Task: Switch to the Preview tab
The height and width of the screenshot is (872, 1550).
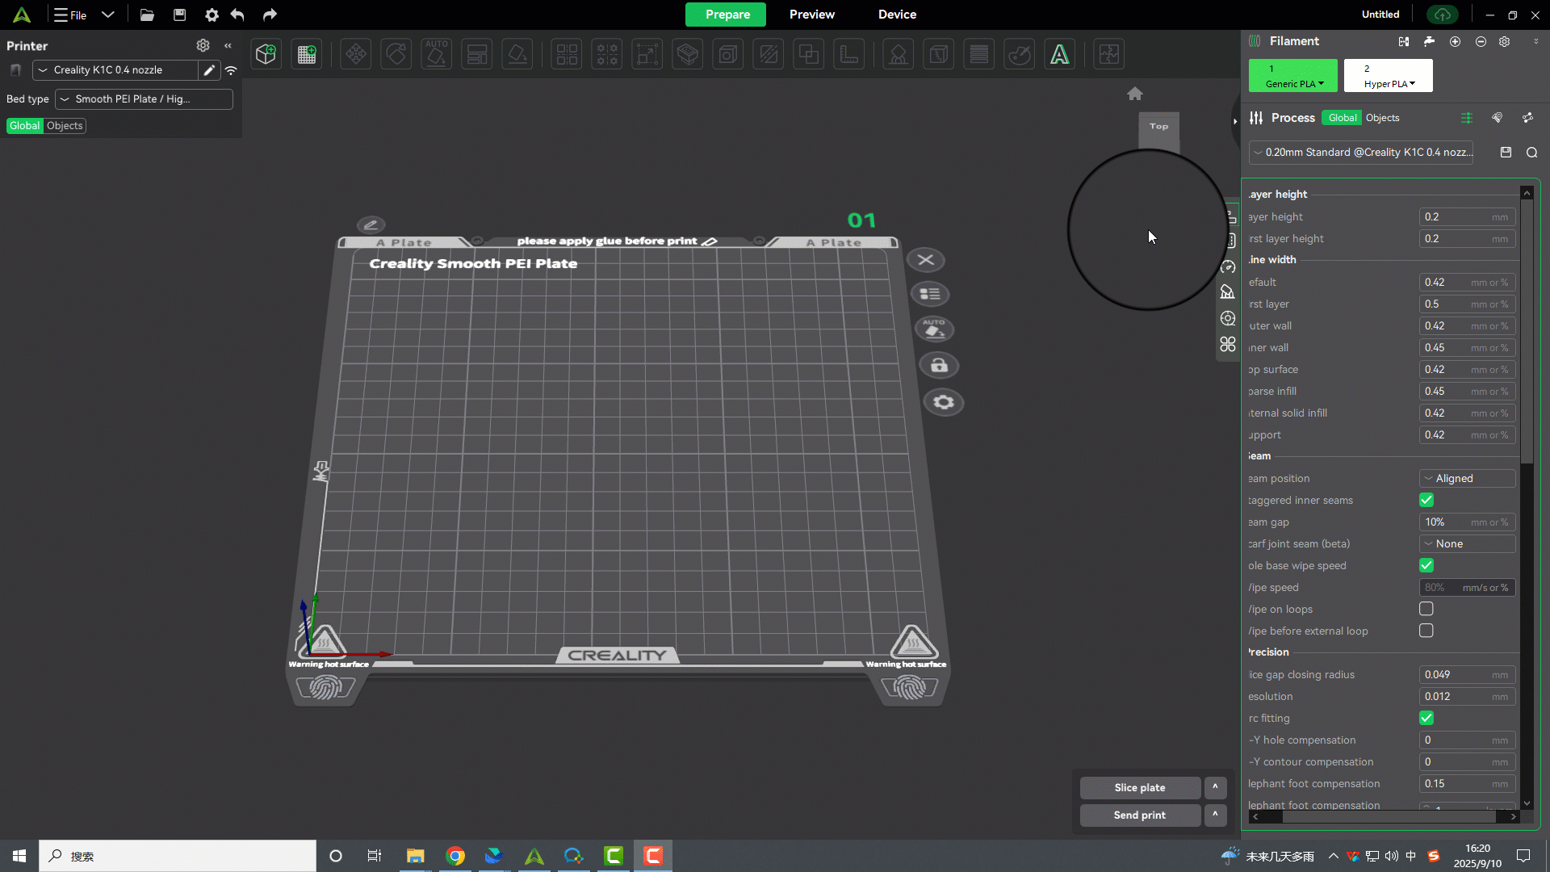Action: point(811,15)
